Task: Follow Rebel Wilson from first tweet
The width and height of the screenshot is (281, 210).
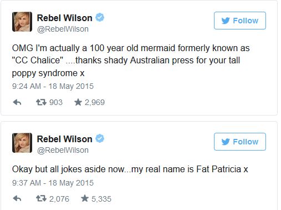Action: point(240,21)
